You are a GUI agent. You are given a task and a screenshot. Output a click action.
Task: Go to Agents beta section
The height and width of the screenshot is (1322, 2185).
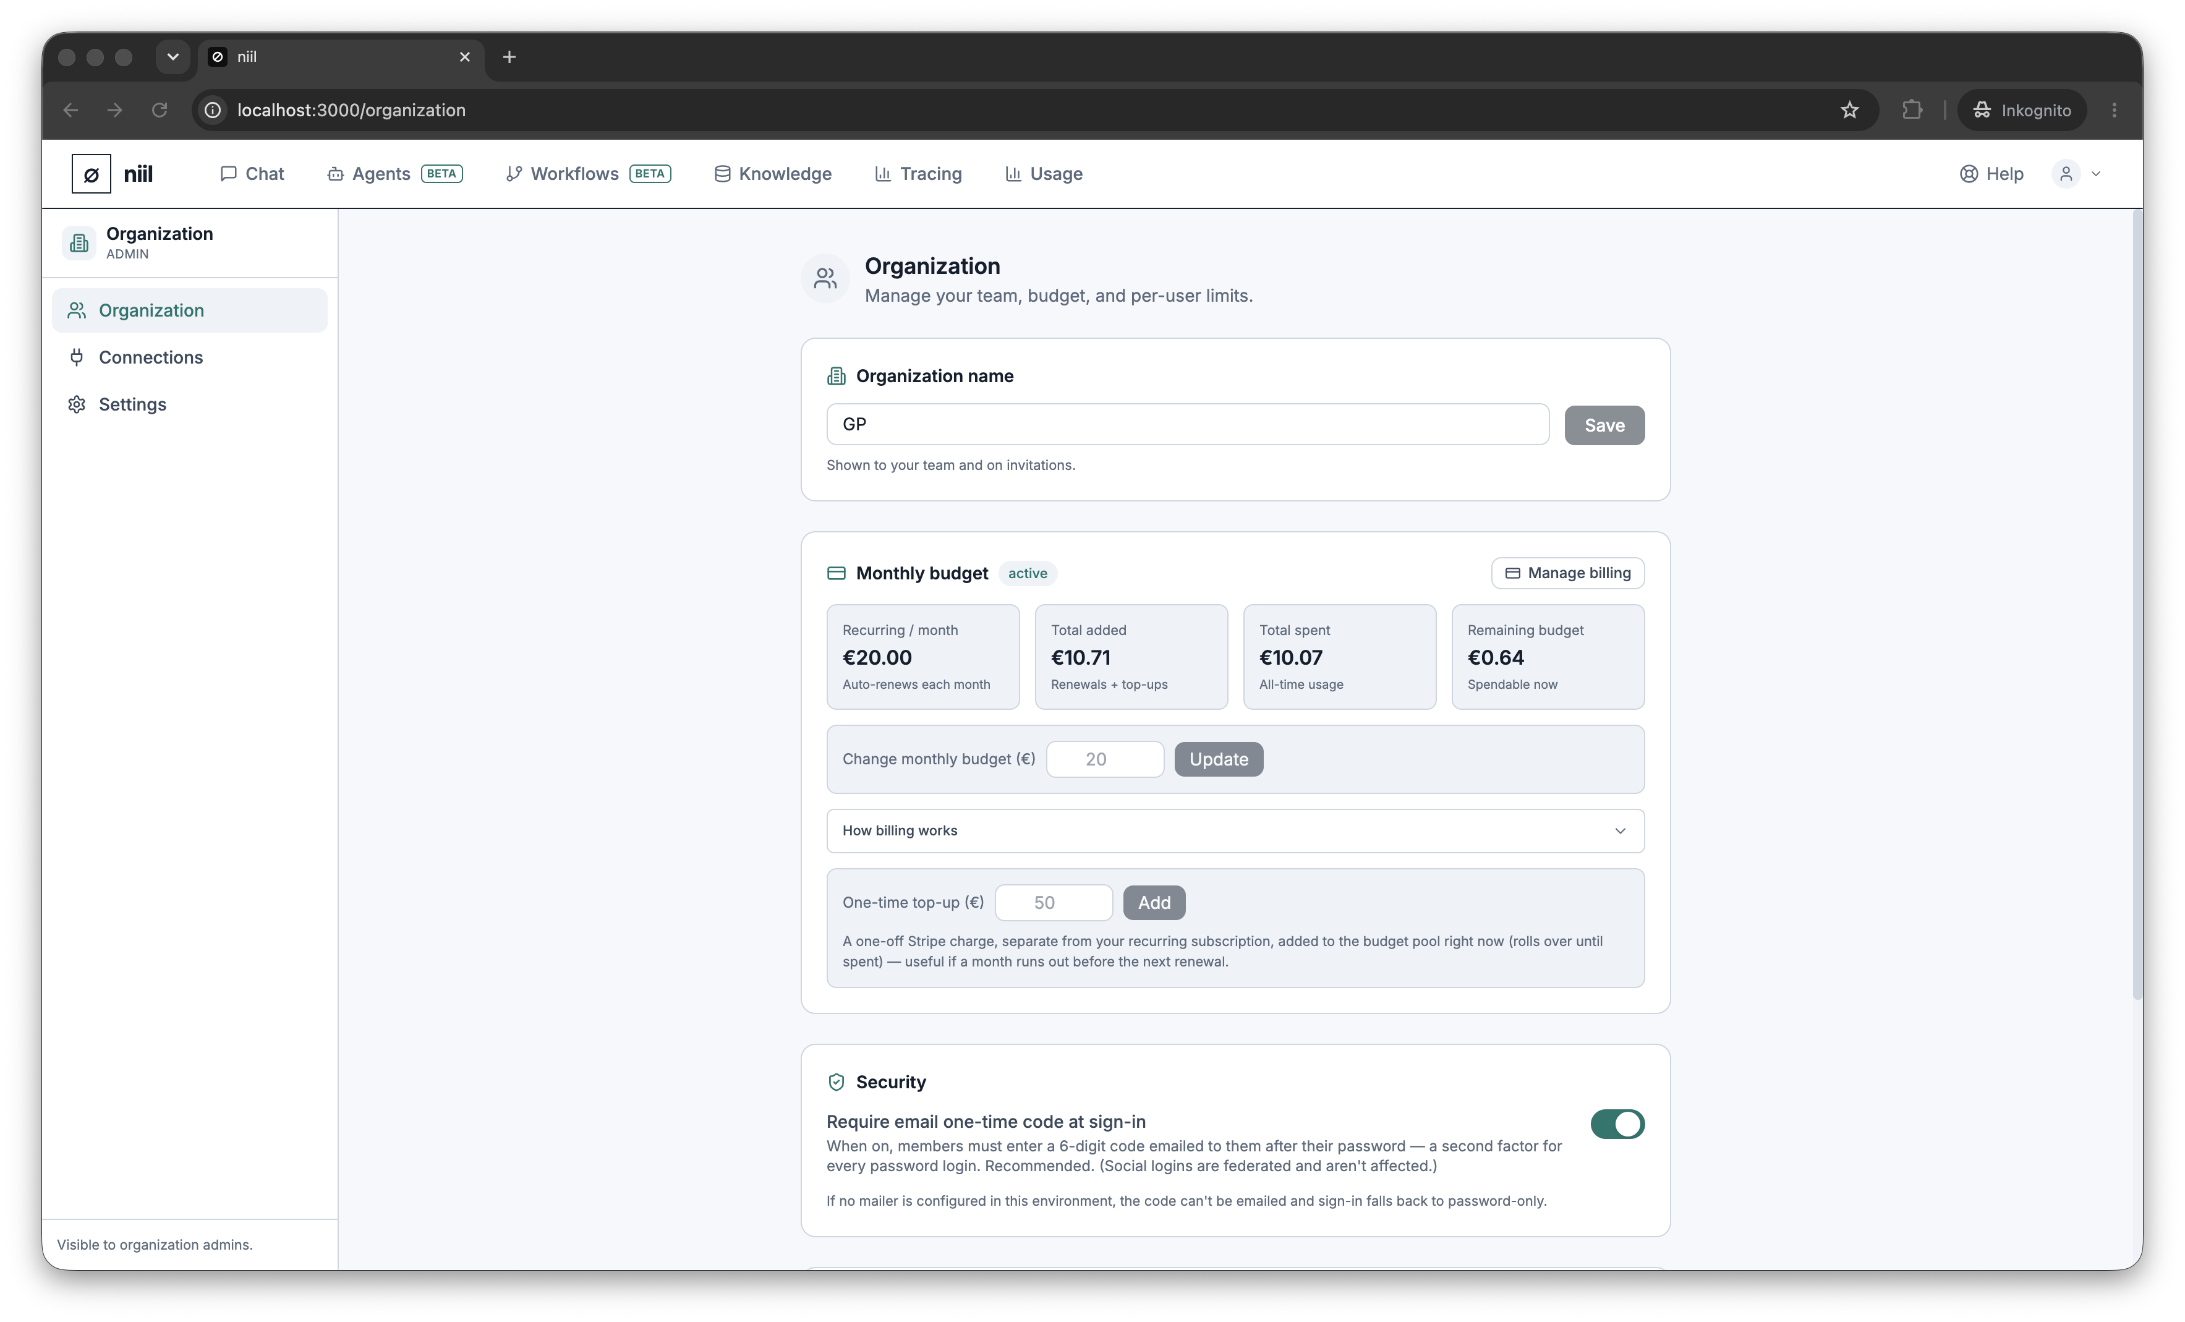pyautogui.click(x=394, y=174)
